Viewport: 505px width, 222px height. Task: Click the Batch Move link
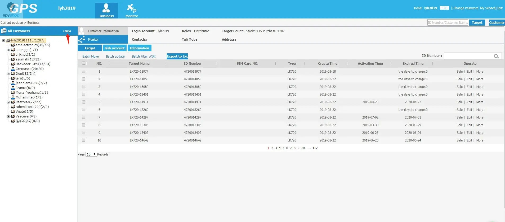pos(90,56)
